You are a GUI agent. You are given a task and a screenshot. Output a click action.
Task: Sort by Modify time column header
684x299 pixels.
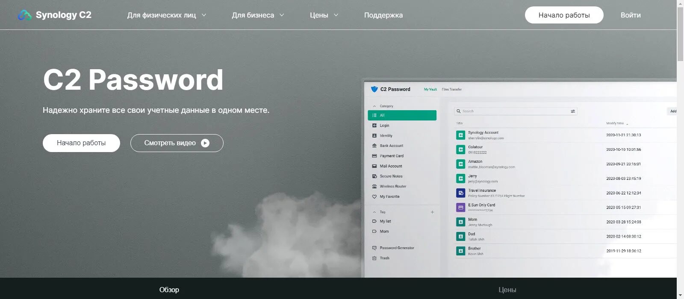[x=617, y=123]
